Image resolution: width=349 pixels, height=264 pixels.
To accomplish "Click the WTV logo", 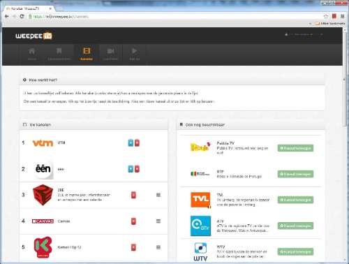I will 200,252.
